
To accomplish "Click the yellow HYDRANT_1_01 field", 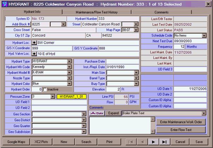I will point(71,96).
